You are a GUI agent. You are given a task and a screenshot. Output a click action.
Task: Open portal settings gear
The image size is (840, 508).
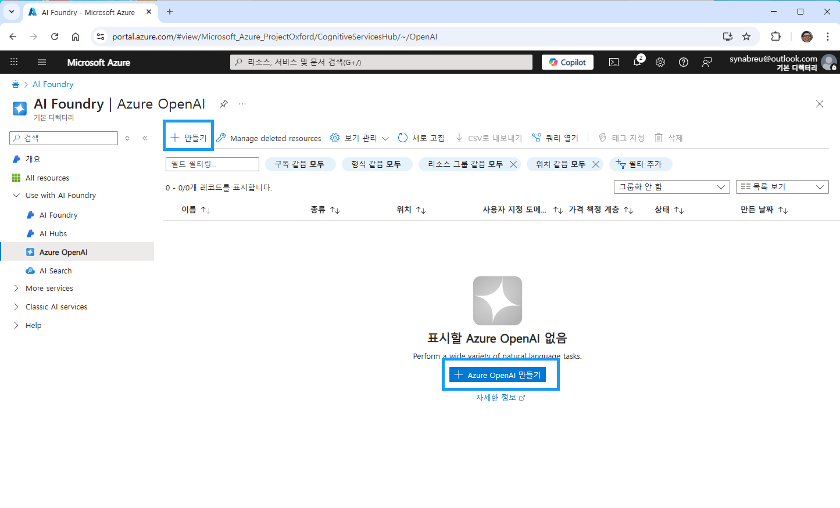click(x=660, y=62)
